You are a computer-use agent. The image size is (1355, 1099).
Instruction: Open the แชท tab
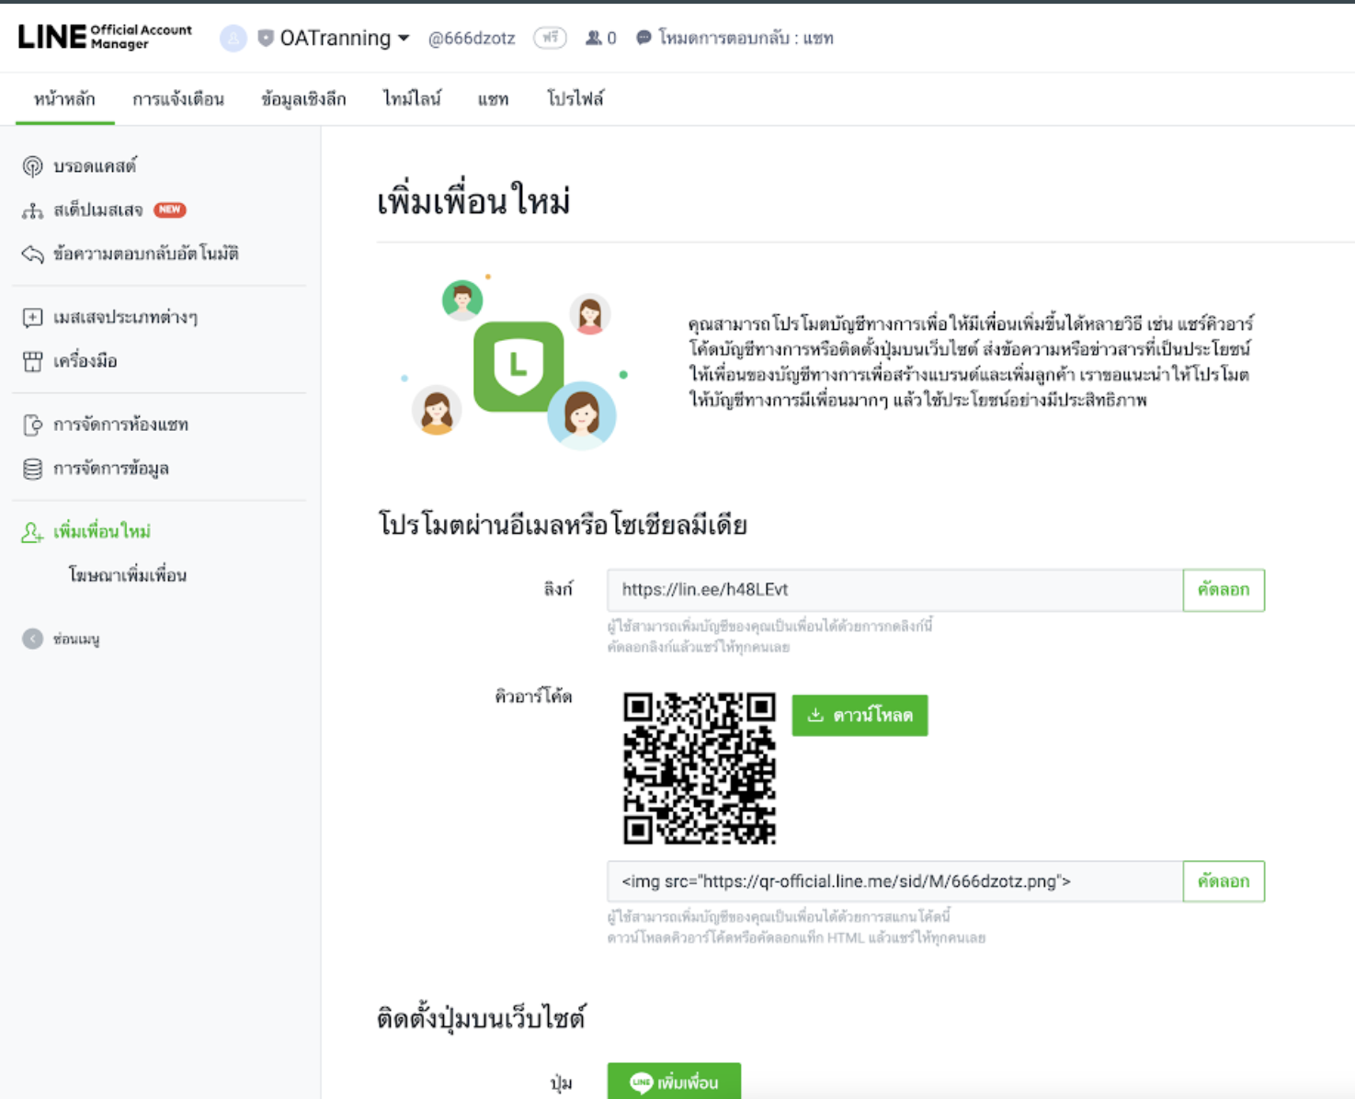coord(493,98)
